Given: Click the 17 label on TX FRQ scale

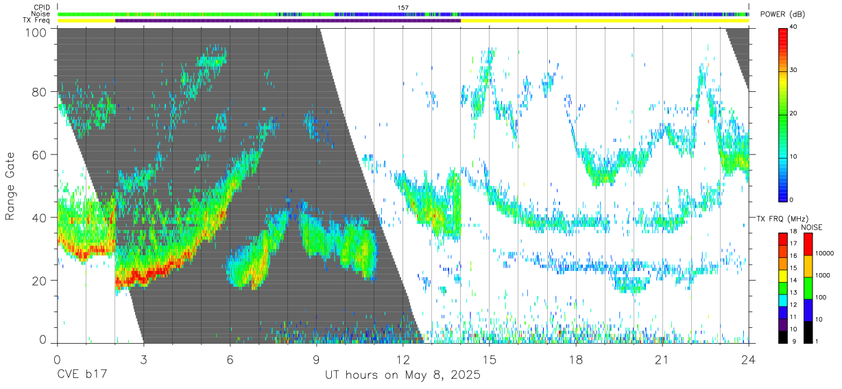Looking at the screenshot, I should (x=794, y=244).
